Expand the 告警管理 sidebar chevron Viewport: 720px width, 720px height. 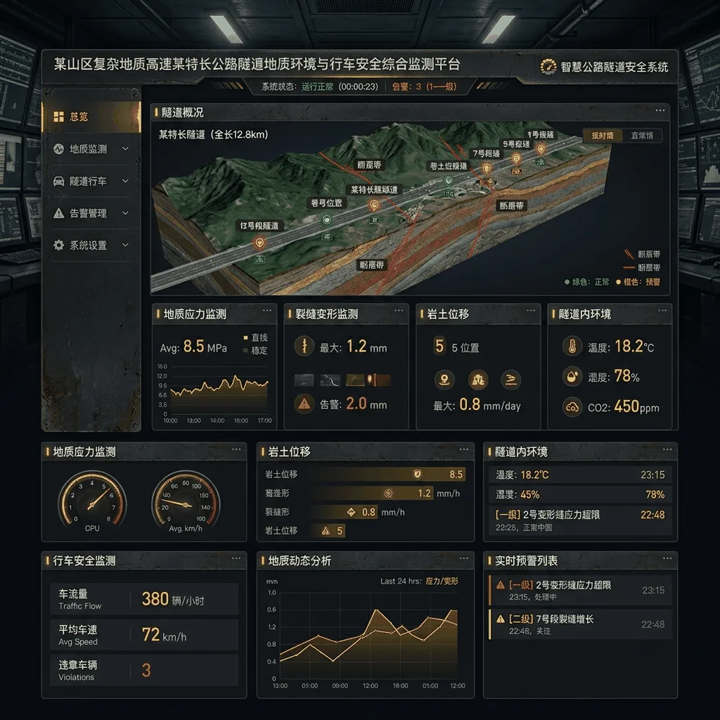click(x=125, y=213)
